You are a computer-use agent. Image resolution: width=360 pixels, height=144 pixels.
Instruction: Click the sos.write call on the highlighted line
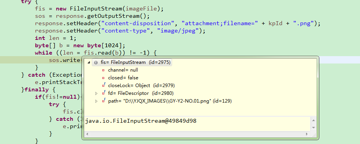[65, 60]
